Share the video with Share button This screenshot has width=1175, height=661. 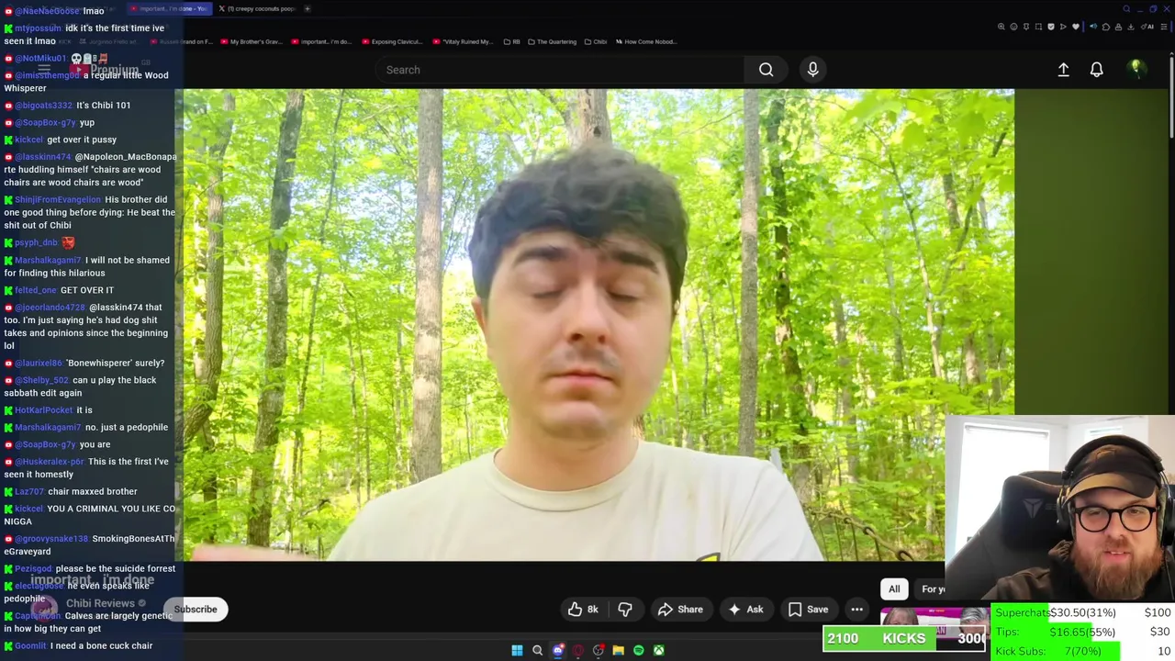(680, 610)
